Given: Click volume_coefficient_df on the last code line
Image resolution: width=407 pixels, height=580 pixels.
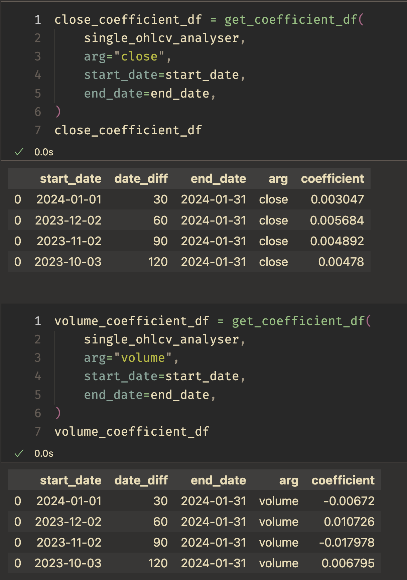Looking at the screenshot, I should [x=132, y=432].
